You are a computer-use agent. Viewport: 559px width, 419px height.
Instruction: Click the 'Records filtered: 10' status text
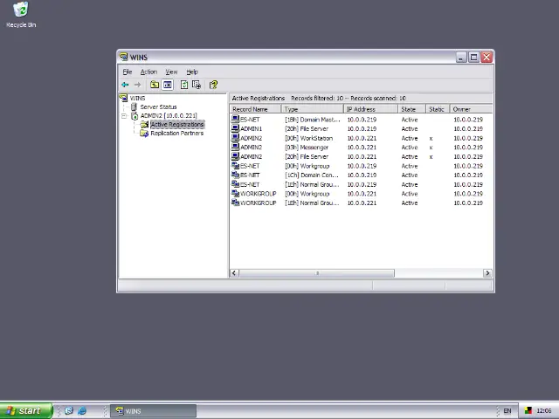(317, 98)
